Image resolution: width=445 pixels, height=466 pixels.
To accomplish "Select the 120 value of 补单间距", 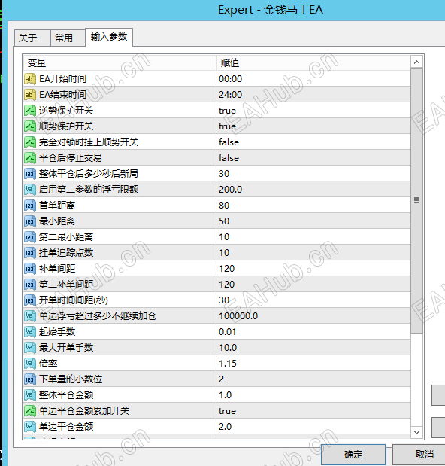I will [x=313, y=268].
